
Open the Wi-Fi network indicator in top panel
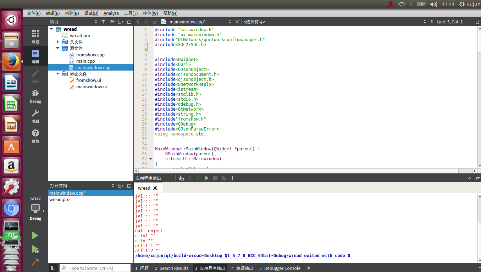[x=402, y=4]
